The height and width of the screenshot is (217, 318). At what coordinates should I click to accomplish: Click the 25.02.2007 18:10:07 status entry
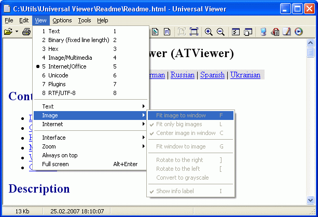coord(77,211)
